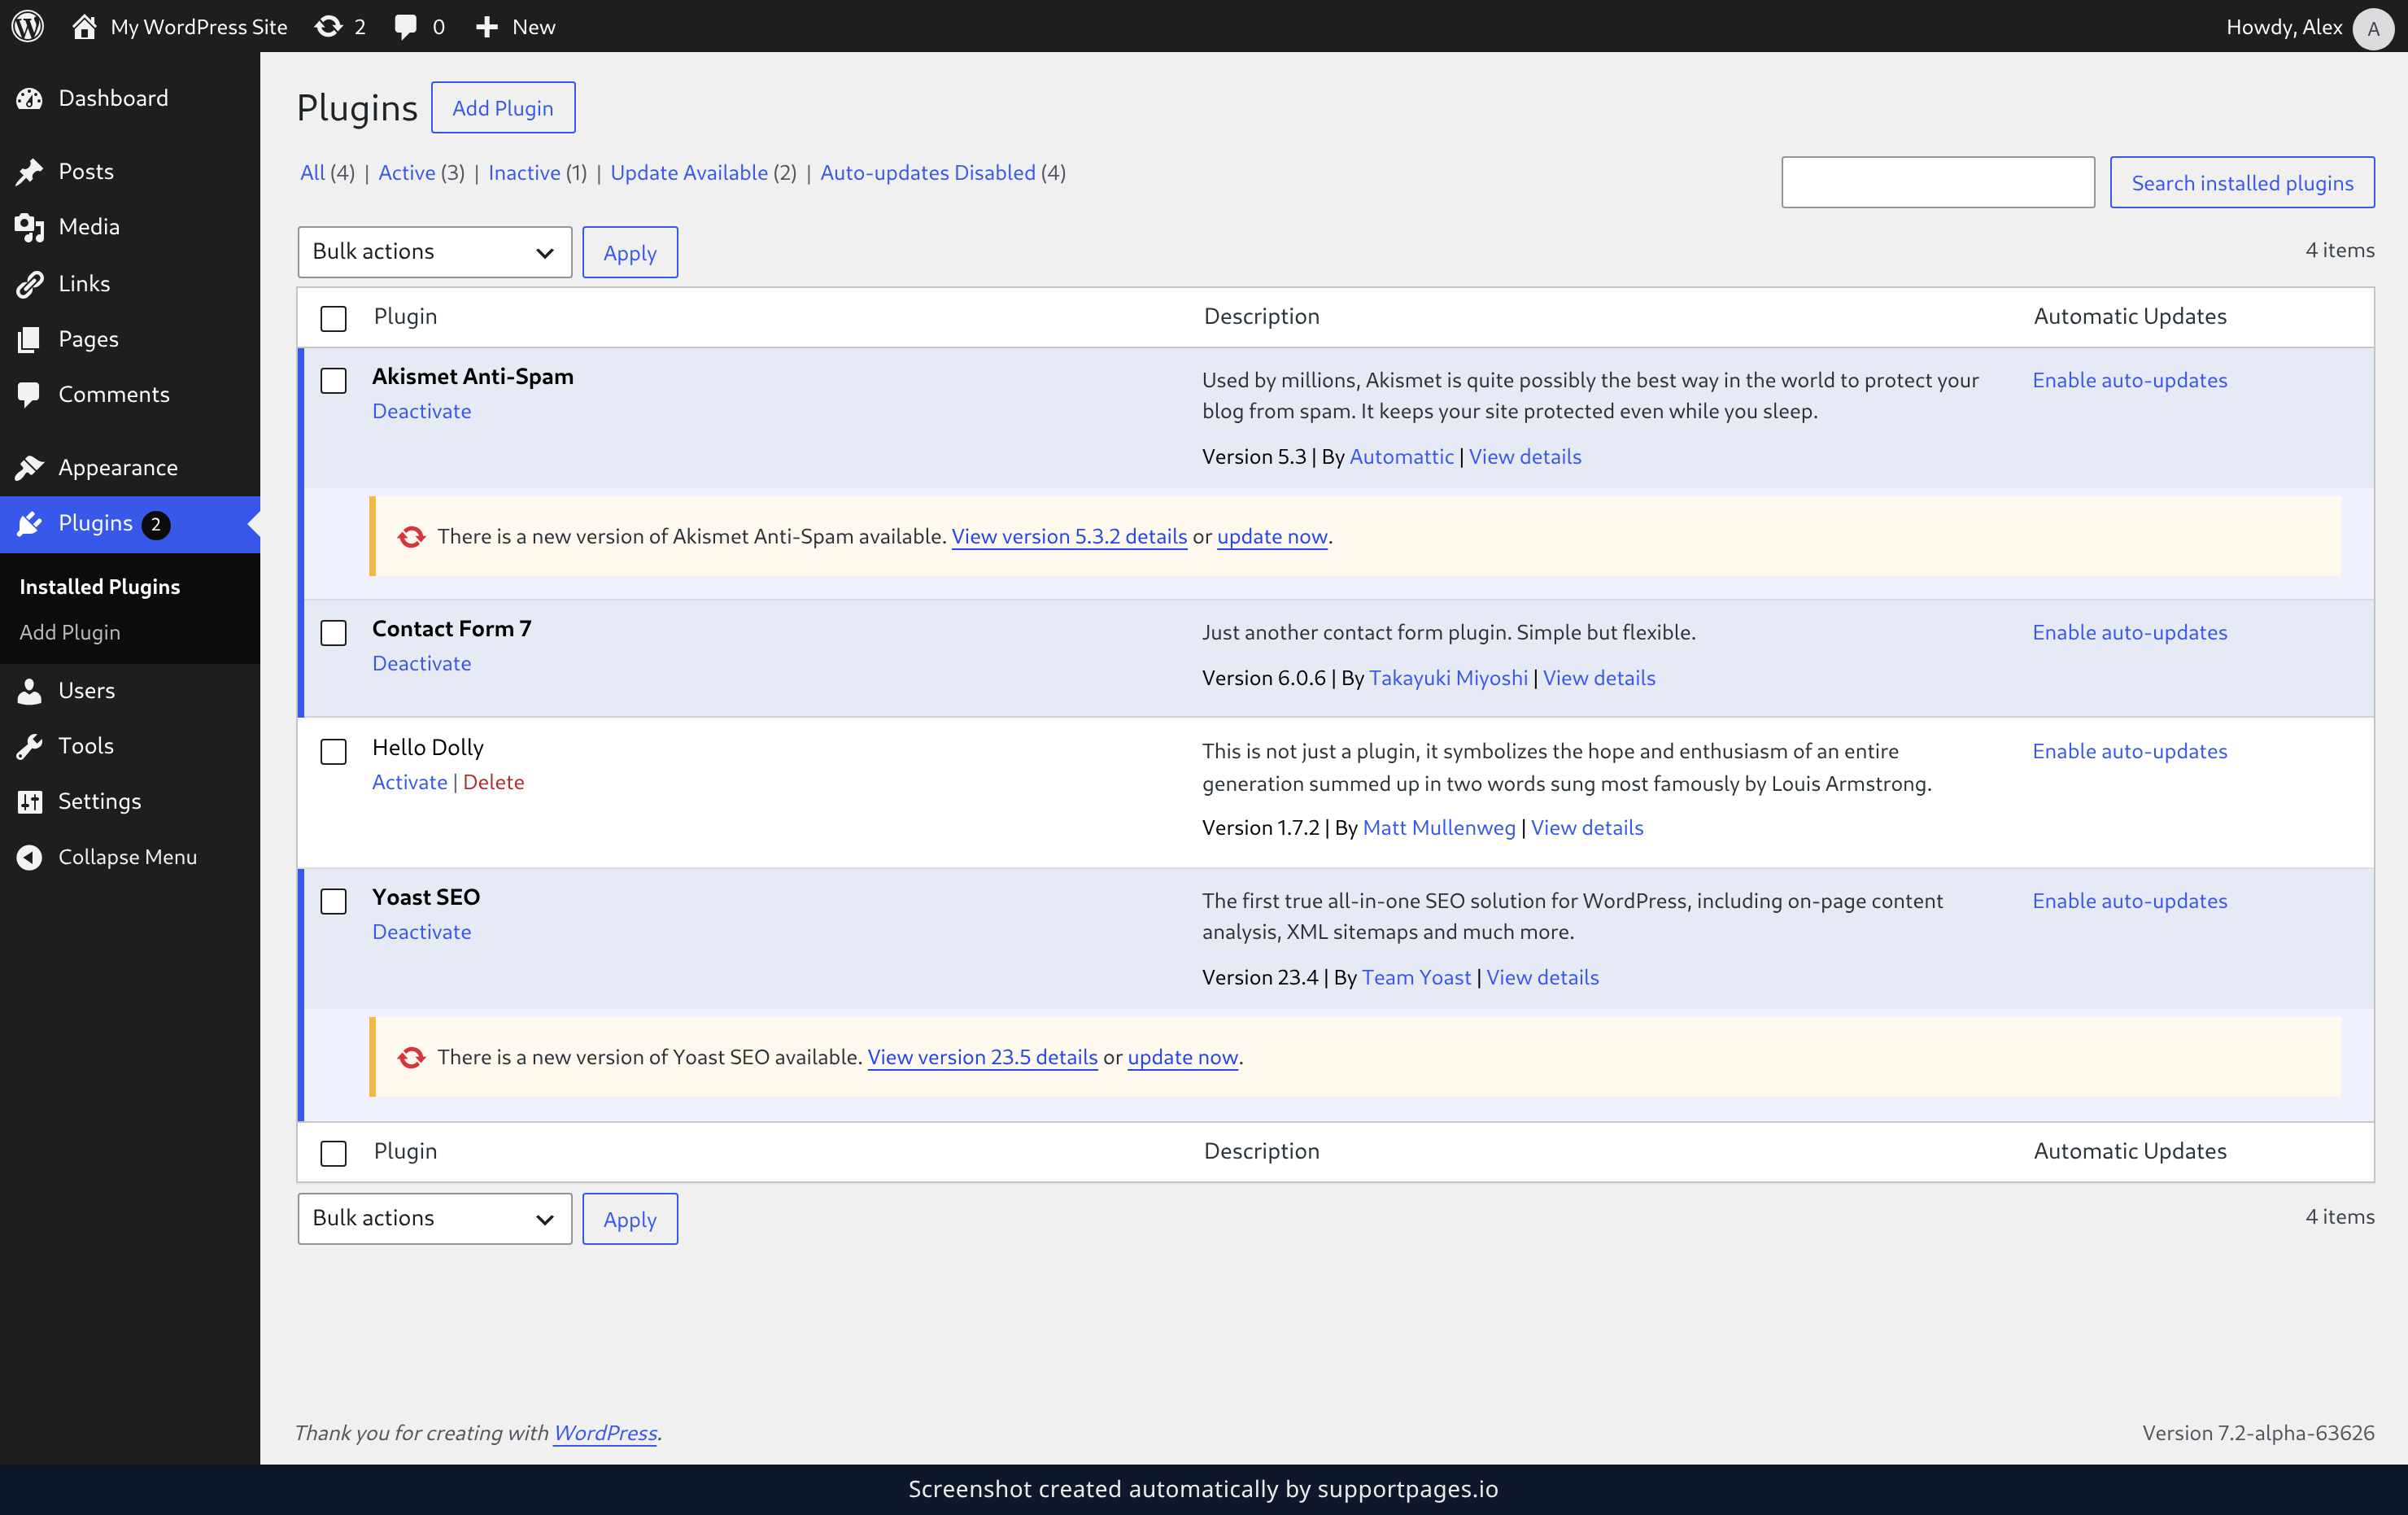
Task: Click the plus New icon in admin bar
Action: [486, 27]
